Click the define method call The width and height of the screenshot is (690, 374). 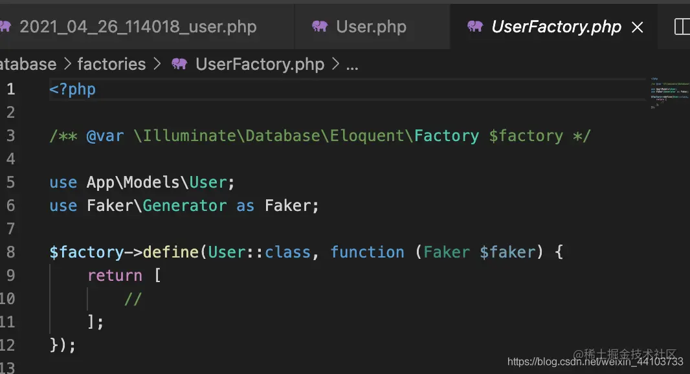pyautogui.click(x=171, y=252)
